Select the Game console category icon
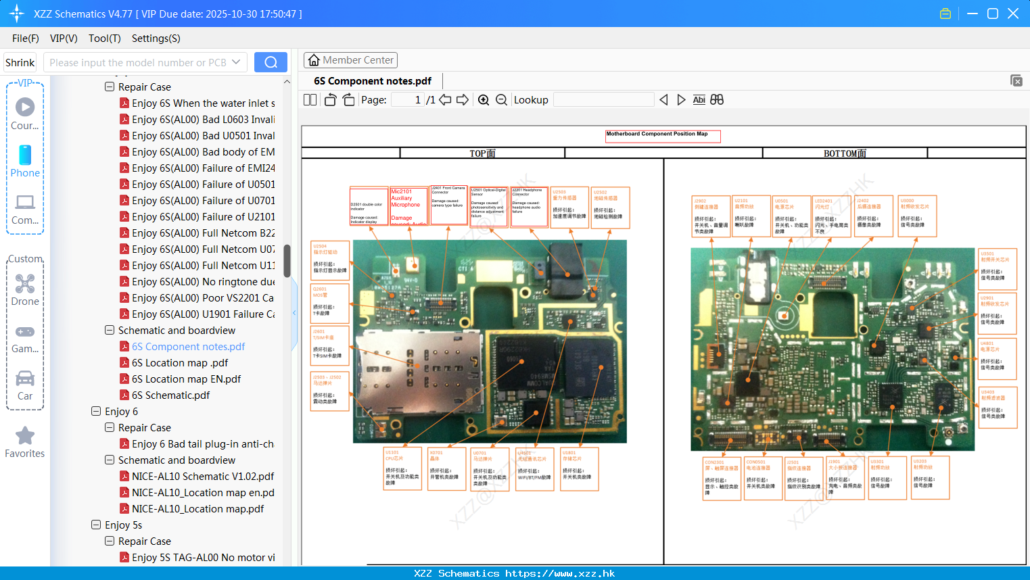Screen dimensions: 1030x580 coord(25,331)
